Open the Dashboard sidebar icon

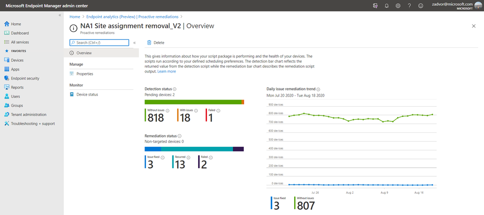(x=7, y=33)
